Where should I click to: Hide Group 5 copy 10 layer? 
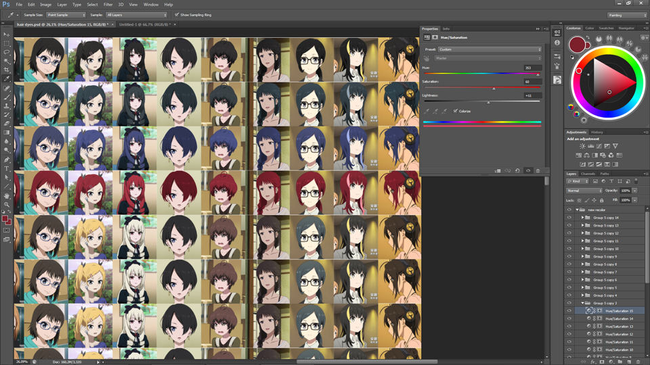coord(569,249)
